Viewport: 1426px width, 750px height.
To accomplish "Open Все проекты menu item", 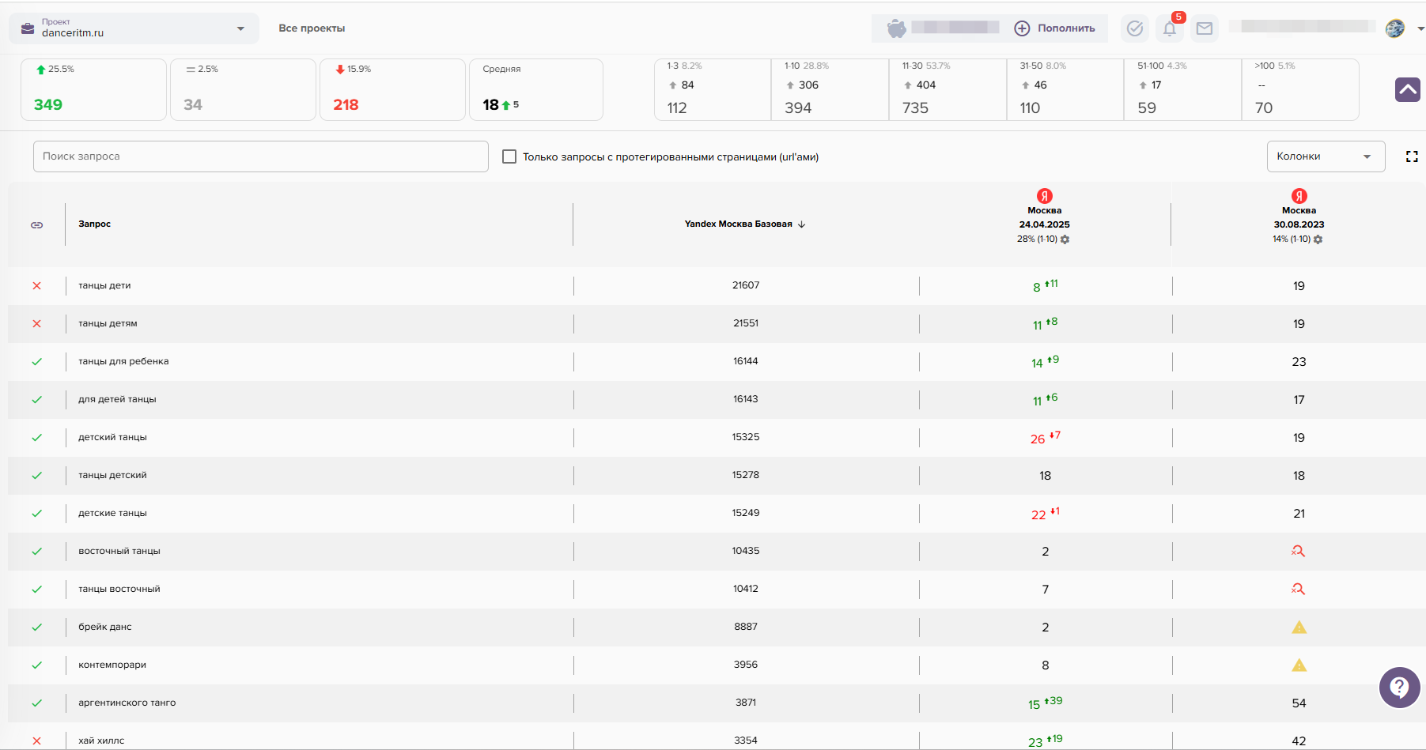I will pos(312,28).
